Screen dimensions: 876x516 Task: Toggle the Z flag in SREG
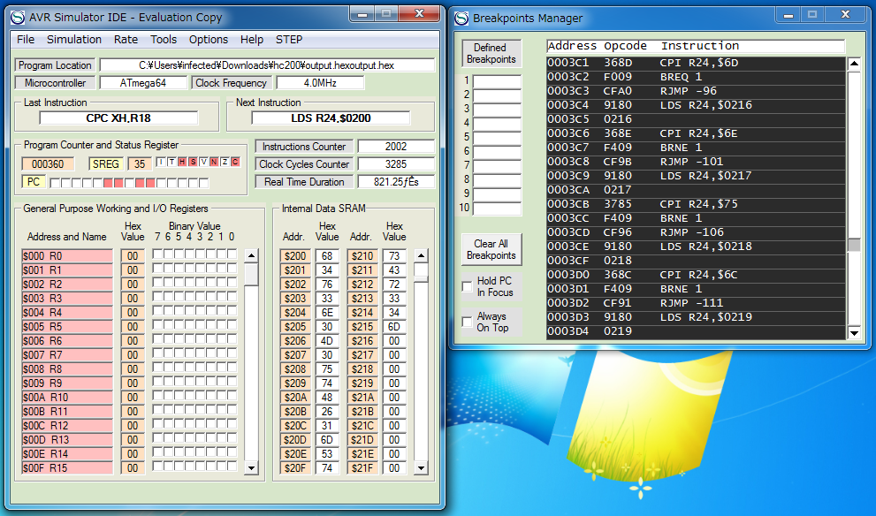[225, 162]
